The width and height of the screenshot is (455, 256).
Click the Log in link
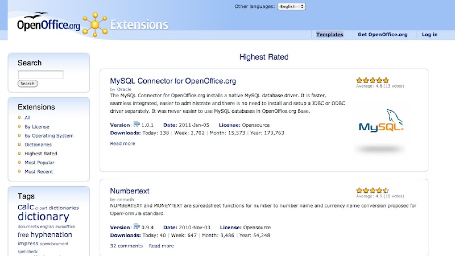point(429,34)
